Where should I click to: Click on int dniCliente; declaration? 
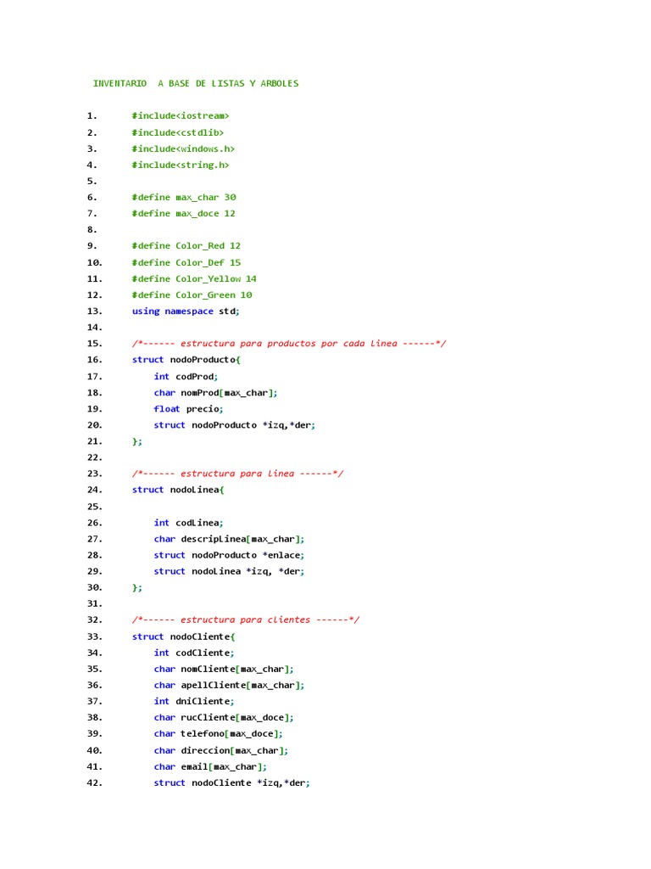[x=194, y=702]
